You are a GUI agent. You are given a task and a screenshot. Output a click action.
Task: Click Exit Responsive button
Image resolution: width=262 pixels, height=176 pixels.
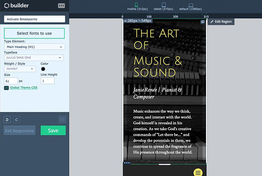[x=20, y=131]
